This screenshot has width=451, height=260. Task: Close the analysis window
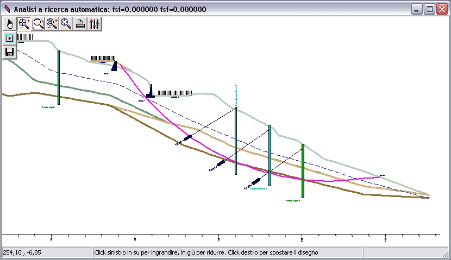(442, 9)
